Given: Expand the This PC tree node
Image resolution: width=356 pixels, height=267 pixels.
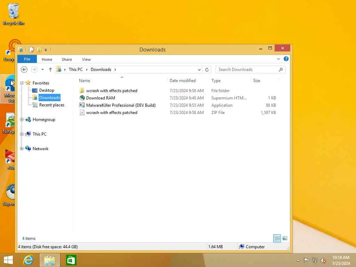Looking at the screenshot, I should pyautogui.click(x=22, y=134).
